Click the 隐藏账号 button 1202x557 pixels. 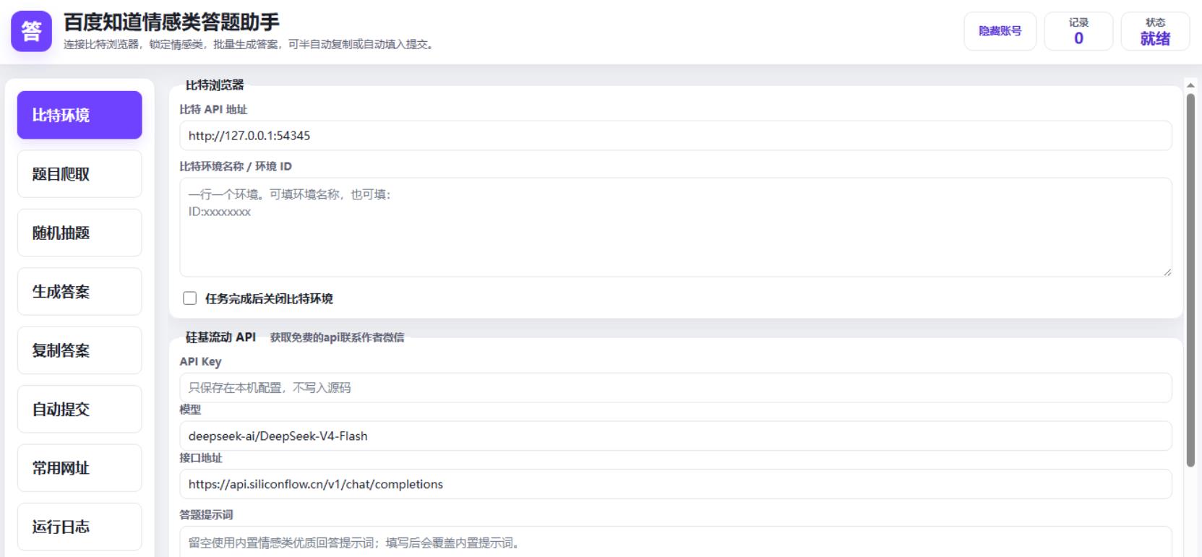[x=1000, y=31]
